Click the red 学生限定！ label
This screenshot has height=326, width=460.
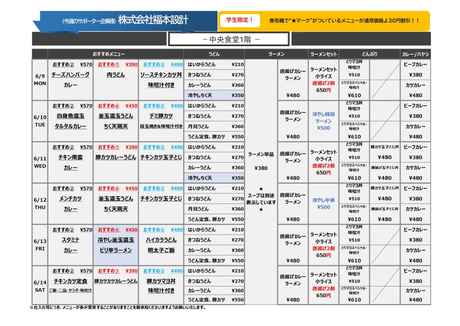[240, 20]
